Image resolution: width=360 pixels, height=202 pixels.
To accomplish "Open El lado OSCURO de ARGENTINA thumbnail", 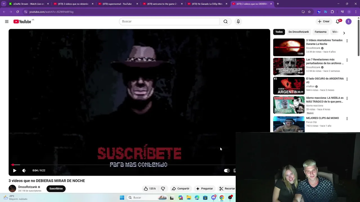I will pyautogui.click(x=289, y=86).
